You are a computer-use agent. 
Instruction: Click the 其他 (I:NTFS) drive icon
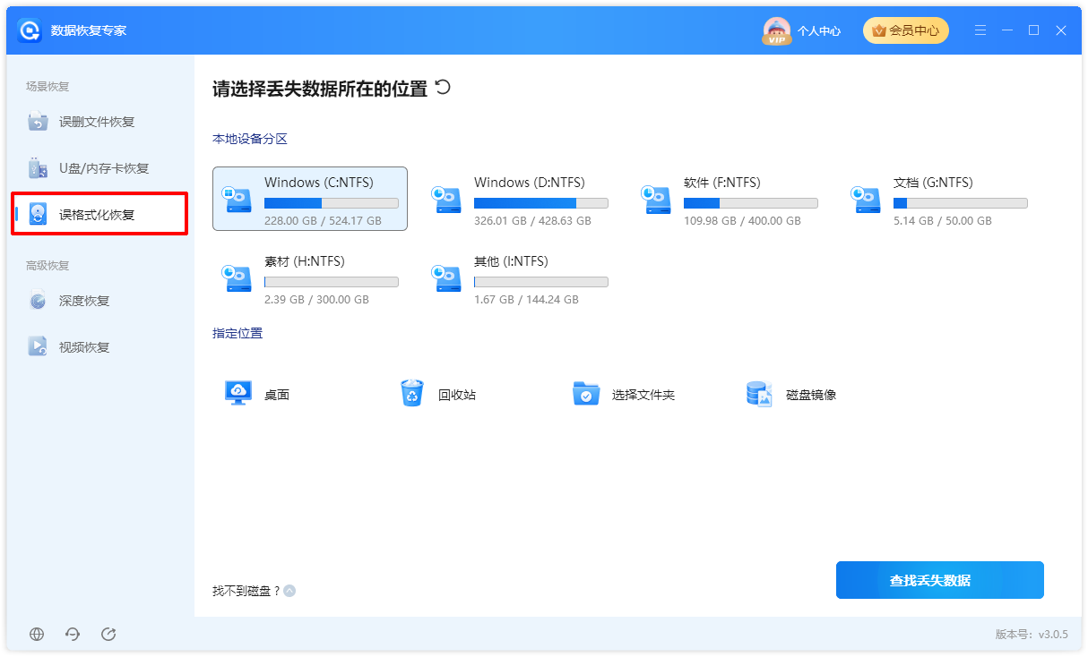(447, 277)
